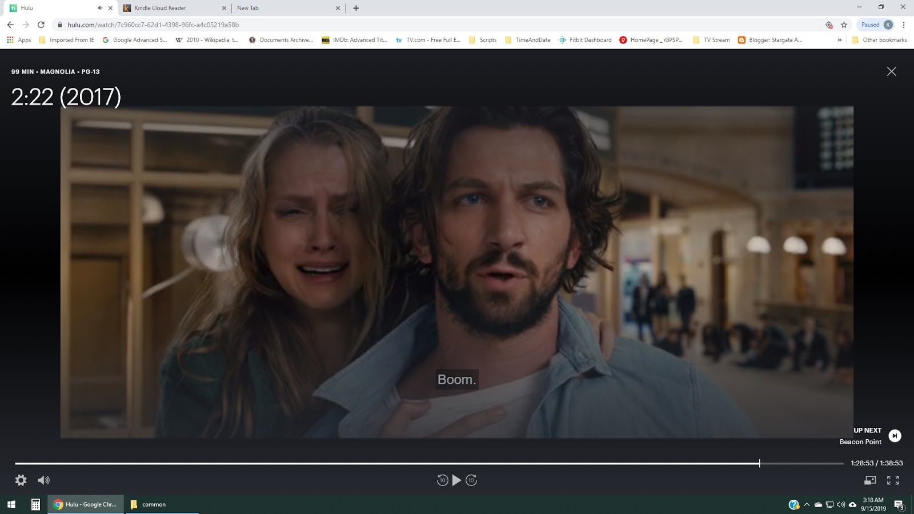This screenshot has height=514, width=914.
Task: Close the Hulu browser tab
Action: (x=110, y=8)
